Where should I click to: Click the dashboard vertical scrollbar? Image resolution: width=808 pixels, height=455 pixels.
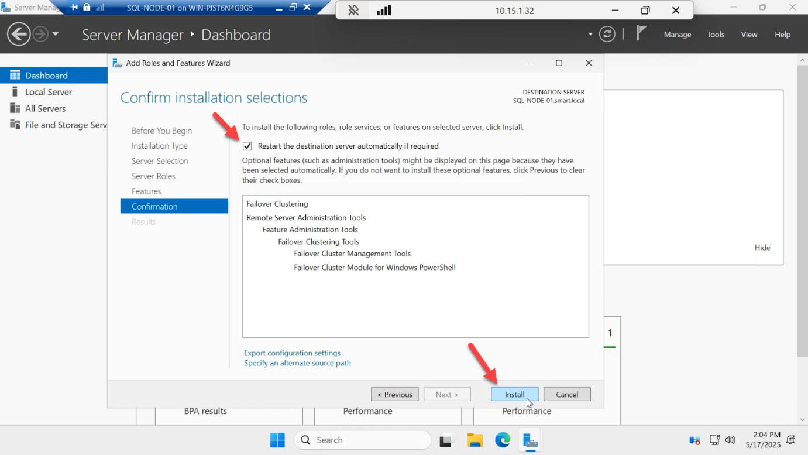click(802, 211)
